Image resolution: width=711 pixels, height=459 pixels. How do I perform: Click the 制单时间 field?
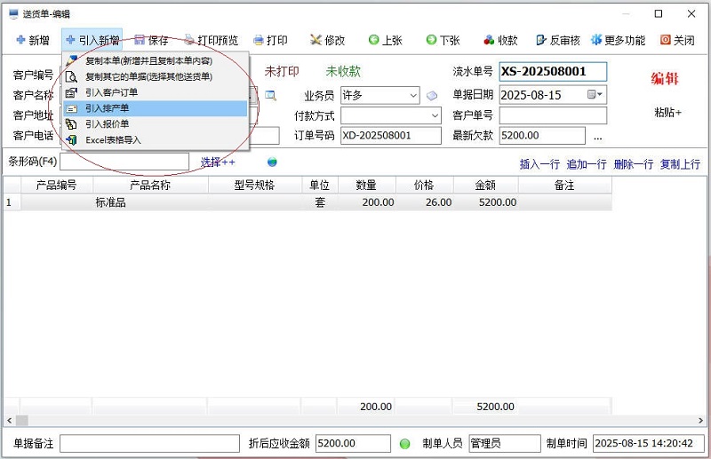649,444
